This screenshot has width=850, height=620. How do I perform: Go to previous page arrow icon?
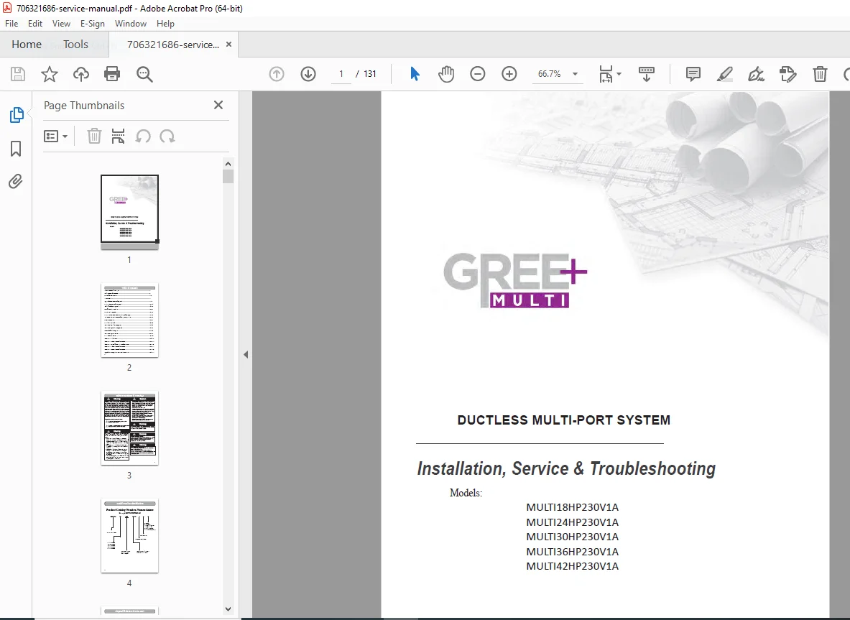277,74
